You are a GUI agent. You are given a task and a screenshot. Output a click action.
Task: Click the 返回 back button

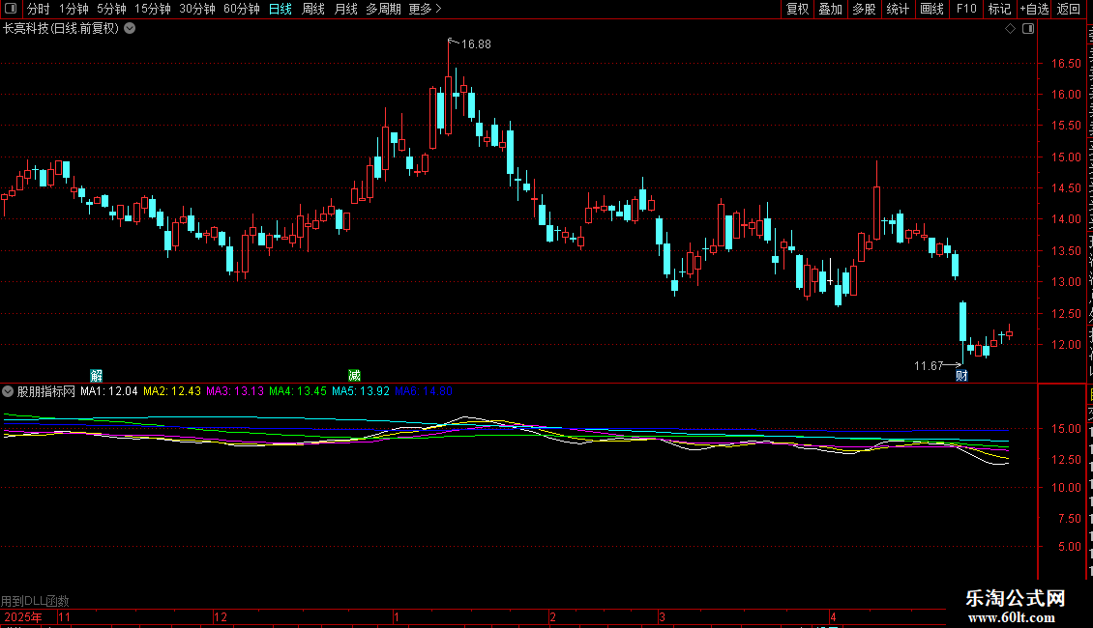tap(1068, 9)
